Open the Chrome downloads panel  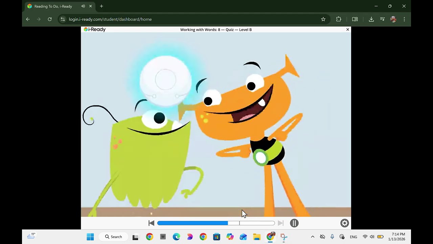point(371,19)
